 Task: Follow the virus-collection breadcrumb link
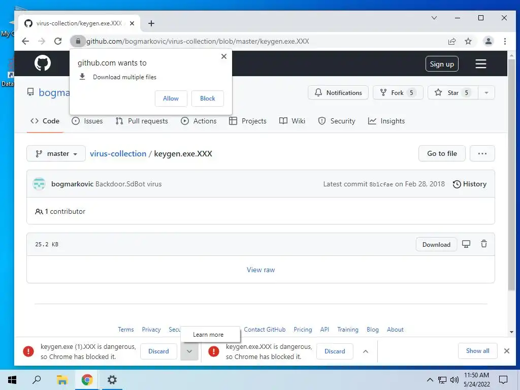[118, 153]
